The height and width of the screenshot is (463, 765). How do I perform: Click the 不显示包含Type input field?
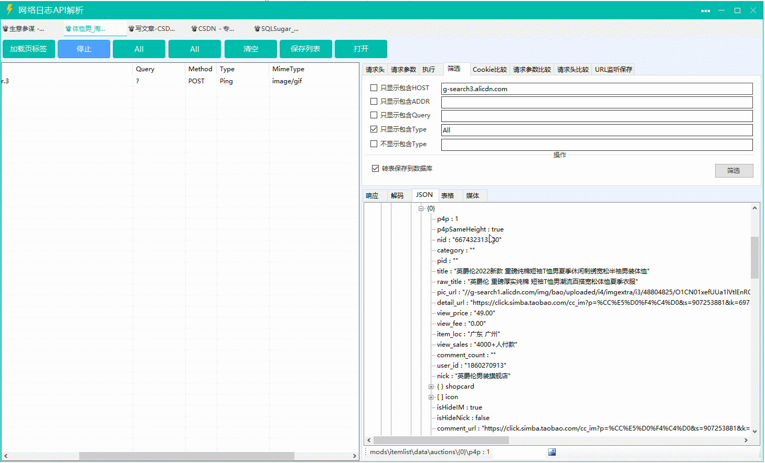pyautogui.click(x=597, y=145)
